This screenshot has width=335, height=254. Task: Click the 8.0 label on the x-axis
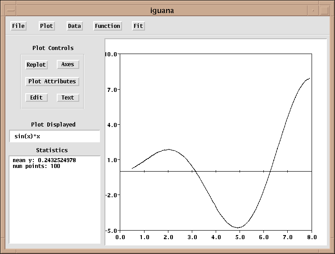click(x=311, y=236)
